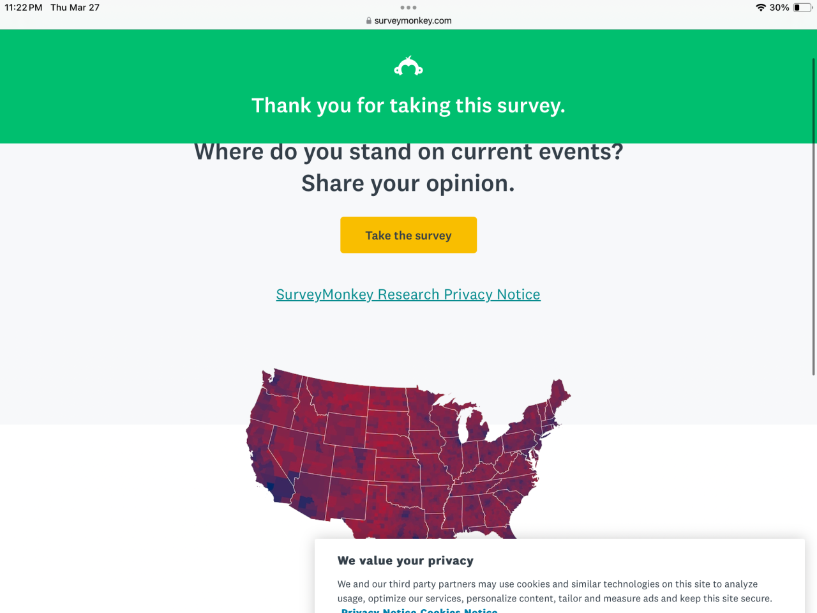The width and height of the screenshot is (817, 613).
Task: Click the vertical page scrollbar
Action: [x=813, y=217]
